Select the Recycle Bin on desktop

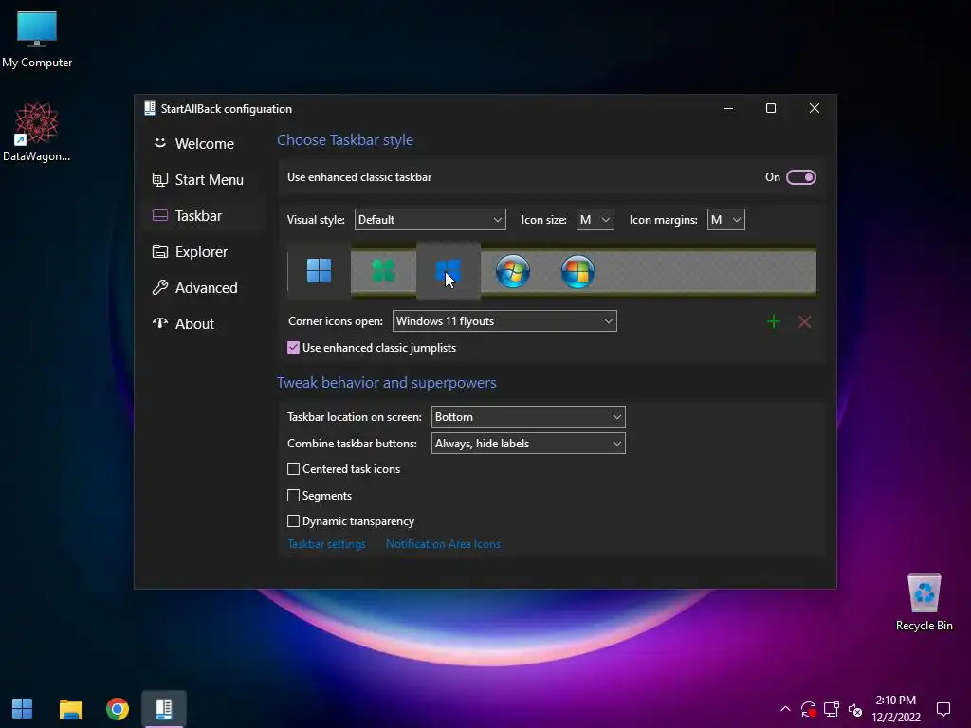[x=924, y=602]
